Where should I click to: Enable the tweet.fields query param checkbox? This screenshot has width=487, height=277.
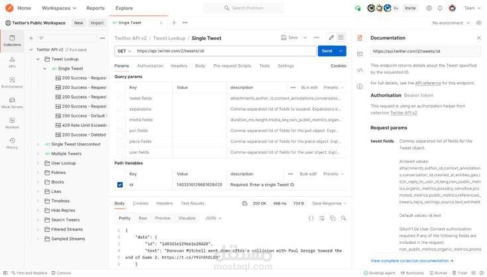pos(120,99)
